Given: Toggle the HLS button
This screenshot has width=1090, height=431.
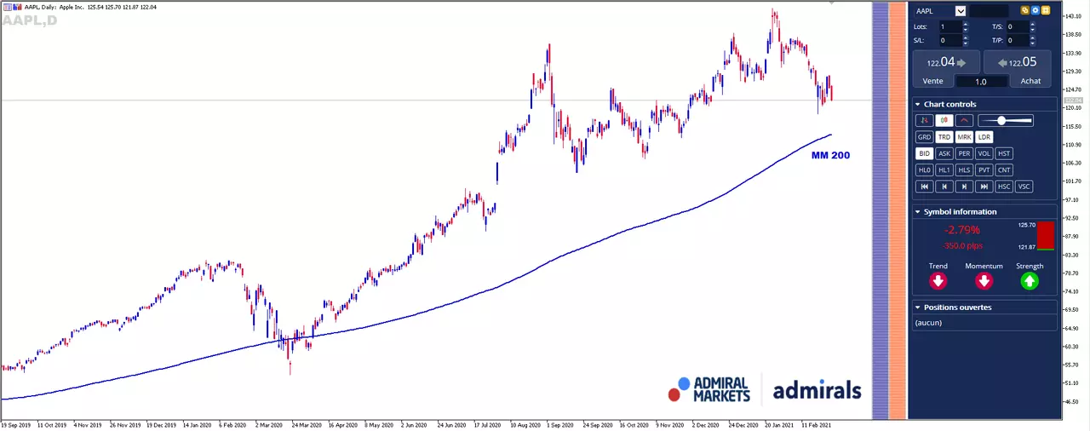Looking at the screenshot, I should 964,170.
